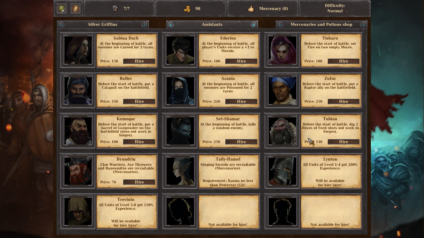Increase difficulty with the right arrow
This screenshot has width=424, height=238.
(x=347, y=11)
